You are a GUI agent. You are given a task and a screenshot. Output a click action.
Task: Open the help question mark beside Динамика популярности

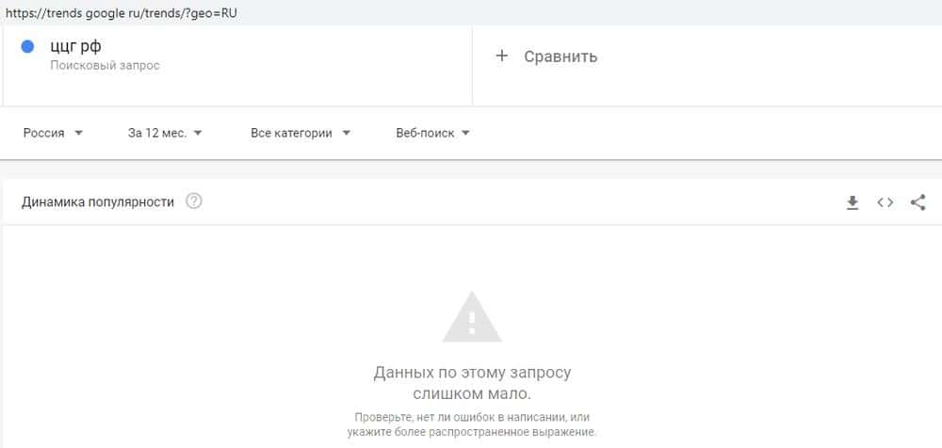click(193, 201)
